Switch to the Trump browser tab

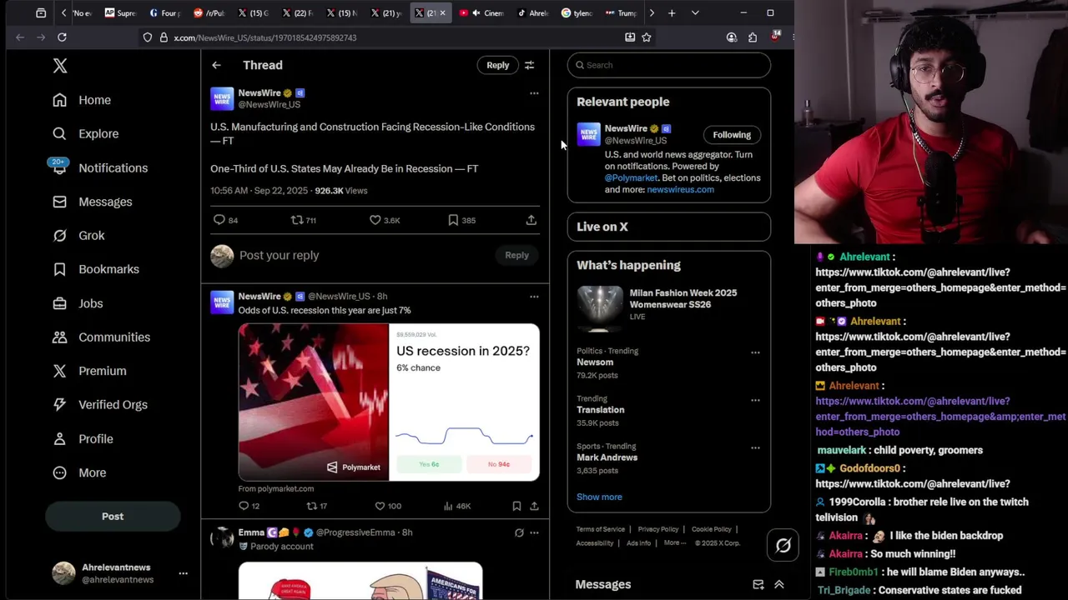[x=621, y=13]
